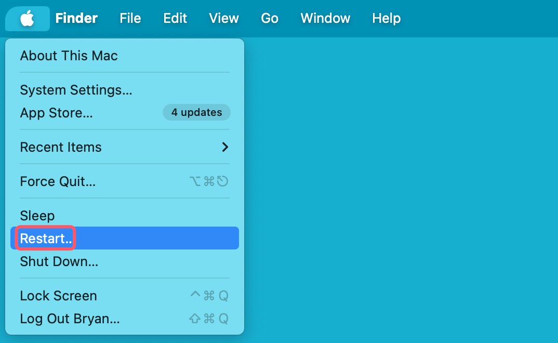Click the Recent Items chevron arrow

224,147
